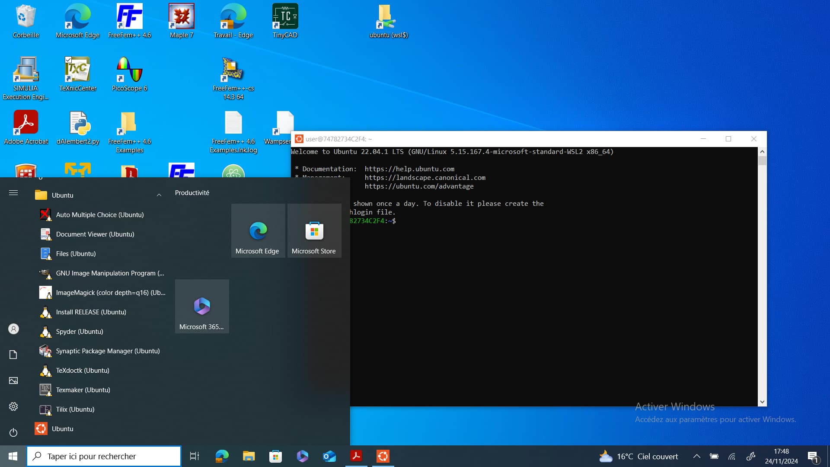Focus the 'Taper ici pour rechercher' search box

pos(104,456)
